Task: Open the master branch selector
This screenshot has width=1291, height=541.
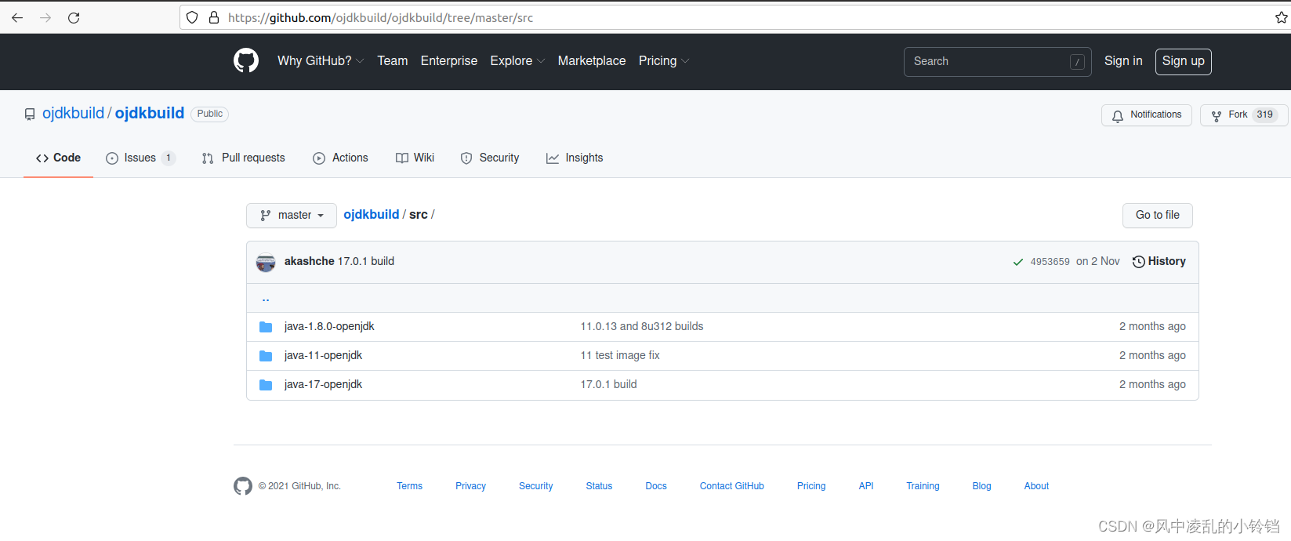Action: [x=292, y=215]
